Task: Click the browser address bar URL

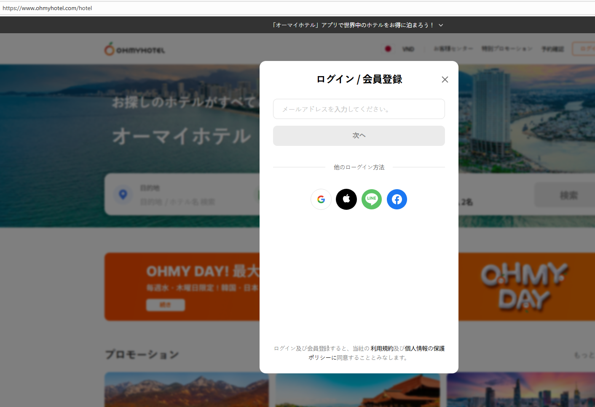Action: click(x=47, y=8)
